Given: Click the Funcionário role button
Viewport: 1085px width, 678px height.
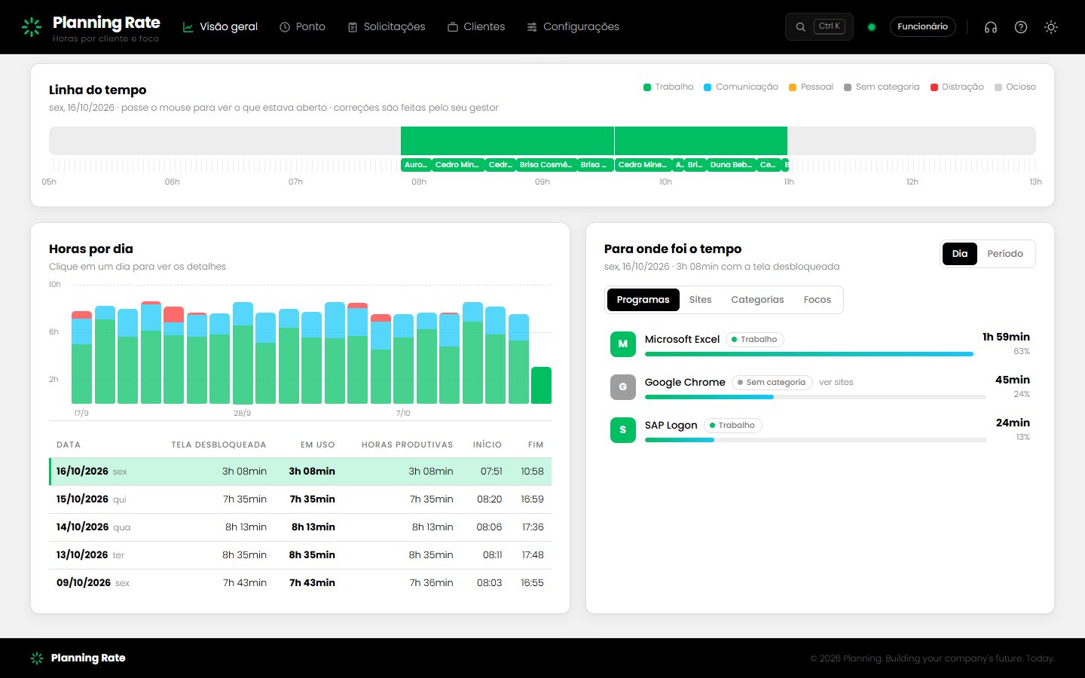Looking at the screenshot, I should [922, 27].
